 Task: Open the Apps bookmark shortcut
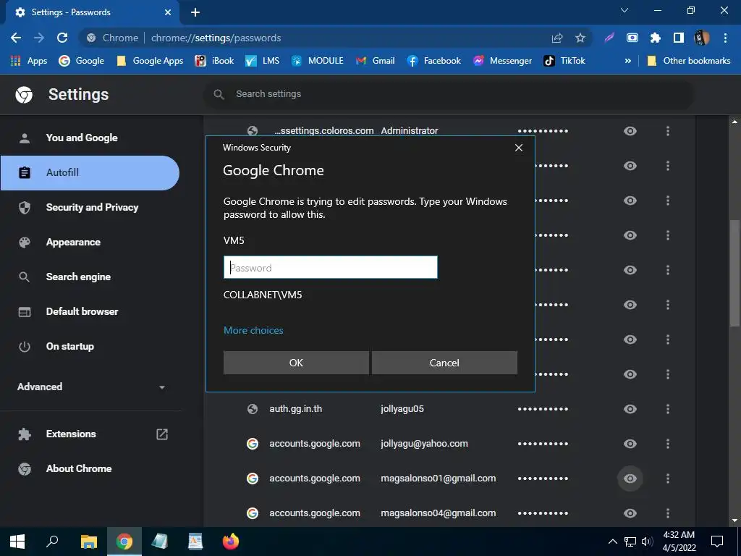pyautogui.click(x=28, y=61)
